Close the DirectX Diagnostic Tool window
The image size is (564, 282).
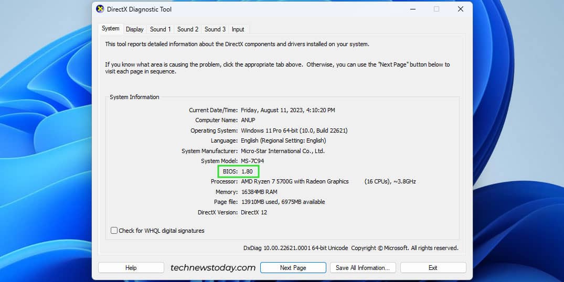[461, 9]
